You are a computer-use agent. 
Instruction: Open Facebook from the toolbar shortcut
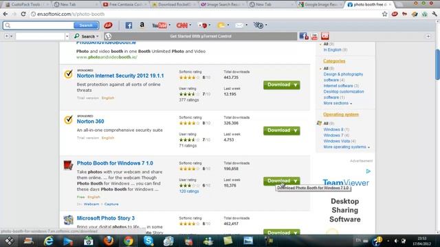coord(129,25)
